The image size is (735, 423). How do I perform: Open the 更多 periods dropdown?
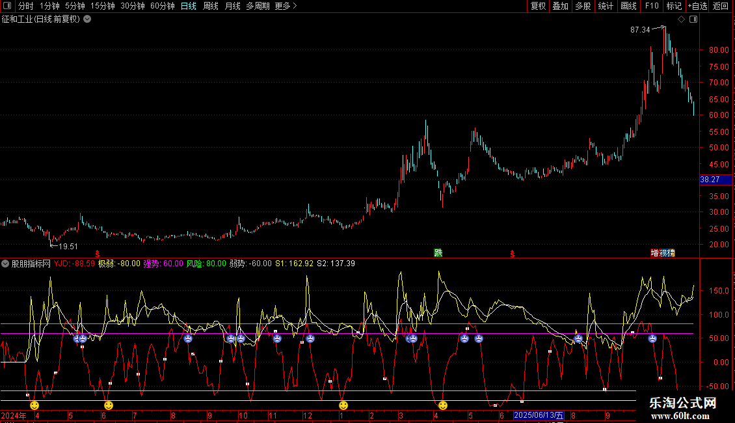tap(286, 6)
